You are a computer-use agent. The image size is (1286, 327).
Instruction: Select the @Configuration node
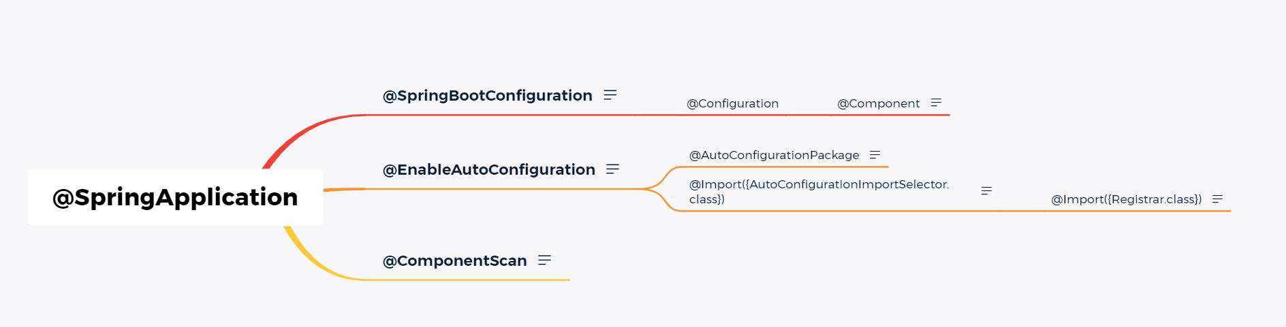click(733, 103)
